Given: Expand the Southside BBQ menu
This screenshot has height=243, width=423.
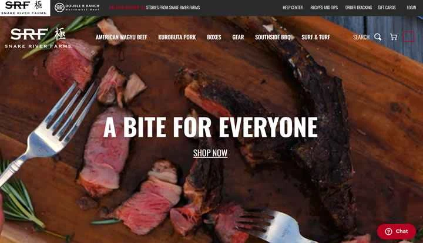Looking at the screenshot, I should point(273,37).
